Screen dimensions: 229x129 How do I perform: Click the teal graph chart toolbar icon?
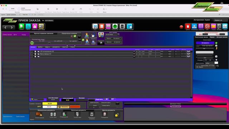click(225, 26)
